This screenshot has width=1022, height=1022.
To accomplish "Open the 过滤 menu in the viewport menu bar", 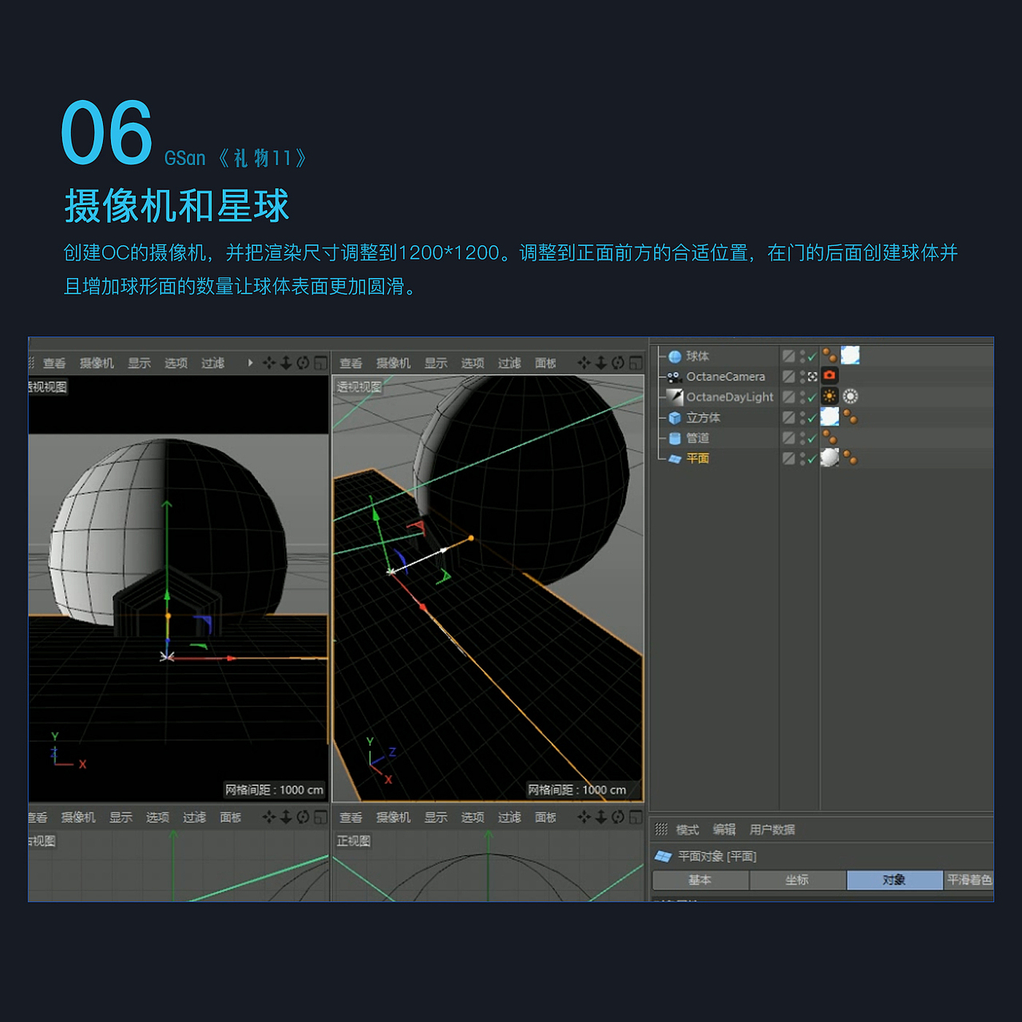I will (x=511, y=362).
